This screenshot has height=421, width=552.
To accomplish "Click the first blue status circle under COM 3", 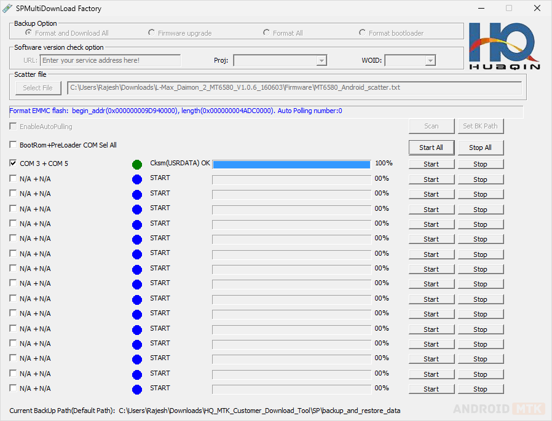I will coord(137,179).
